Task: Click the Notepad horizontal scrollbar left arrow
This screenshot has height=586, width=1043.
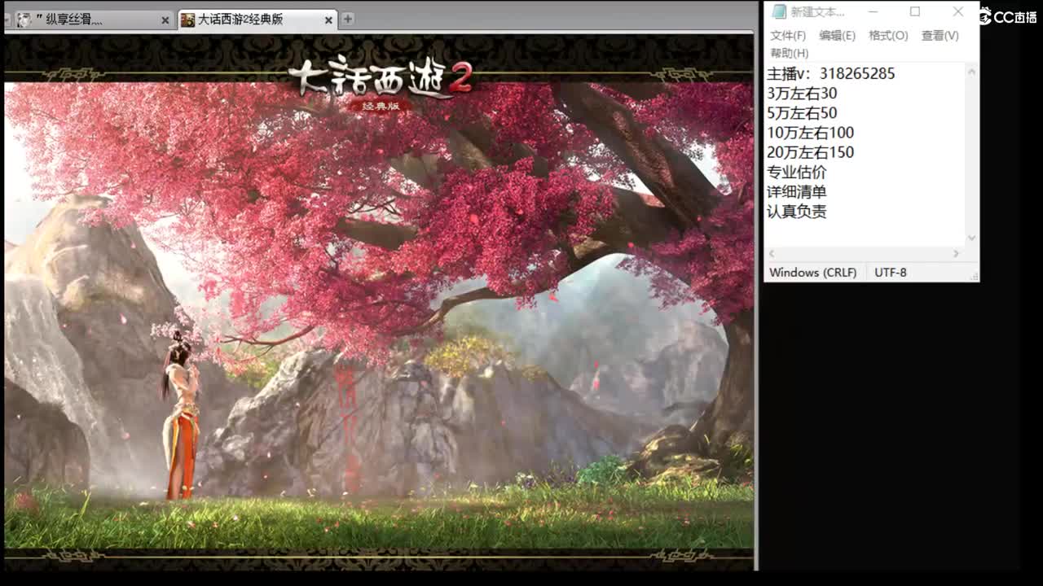Action: pos(772,254)
